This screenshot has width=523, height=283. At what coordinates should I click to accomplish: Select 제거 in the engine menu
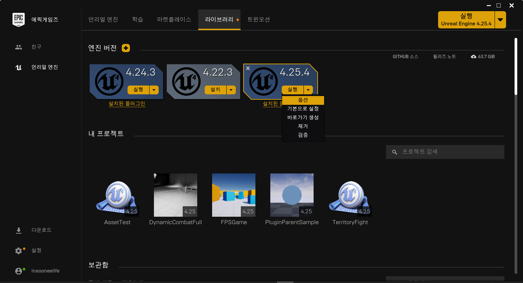point(303,126)
